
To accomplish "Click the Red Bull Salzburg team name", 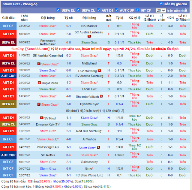I will click(x=89, y=131).
